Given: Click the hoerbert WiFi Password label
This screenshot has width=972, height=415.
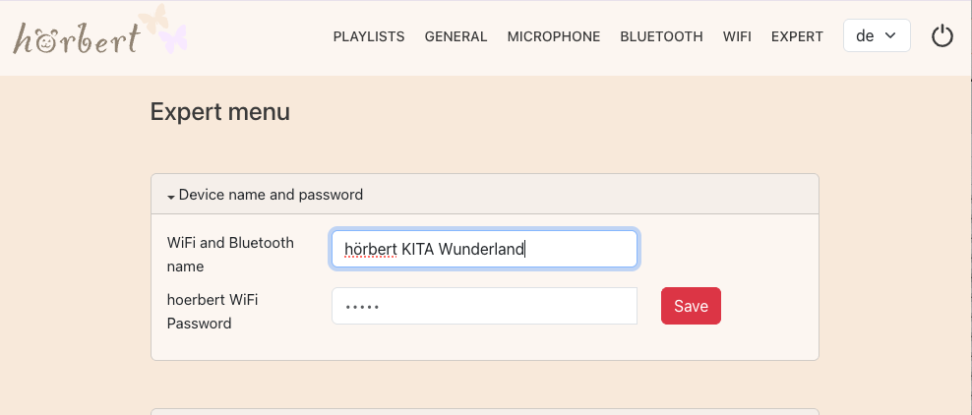Looking at the screenshot, I should tap(213, 311).
